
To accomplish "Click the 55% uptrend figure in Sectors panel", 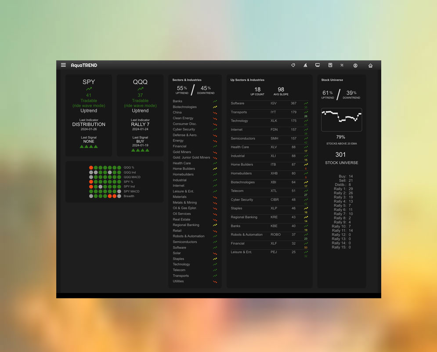I will (182, 88).
